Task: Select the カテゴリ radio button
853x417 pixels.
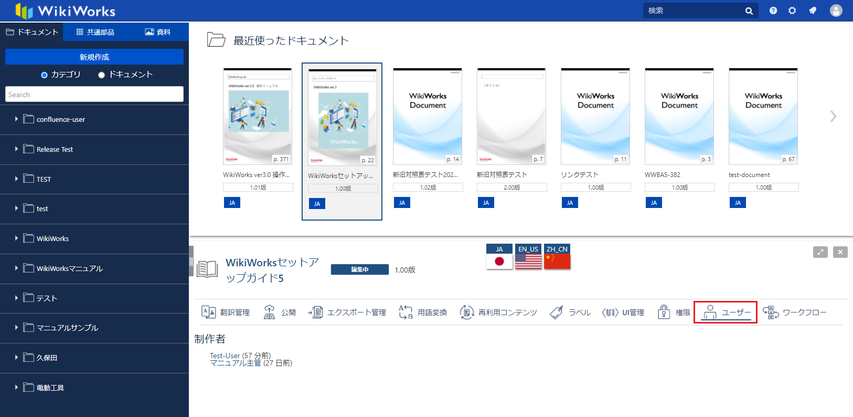Action: pos(45,75)
